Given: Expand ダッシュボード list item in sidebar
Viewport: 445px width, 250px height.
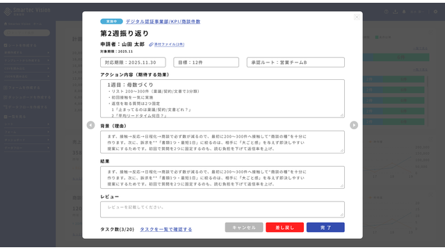Looking at the screenshot, I should pyautogui.click(x=26, y=140).
